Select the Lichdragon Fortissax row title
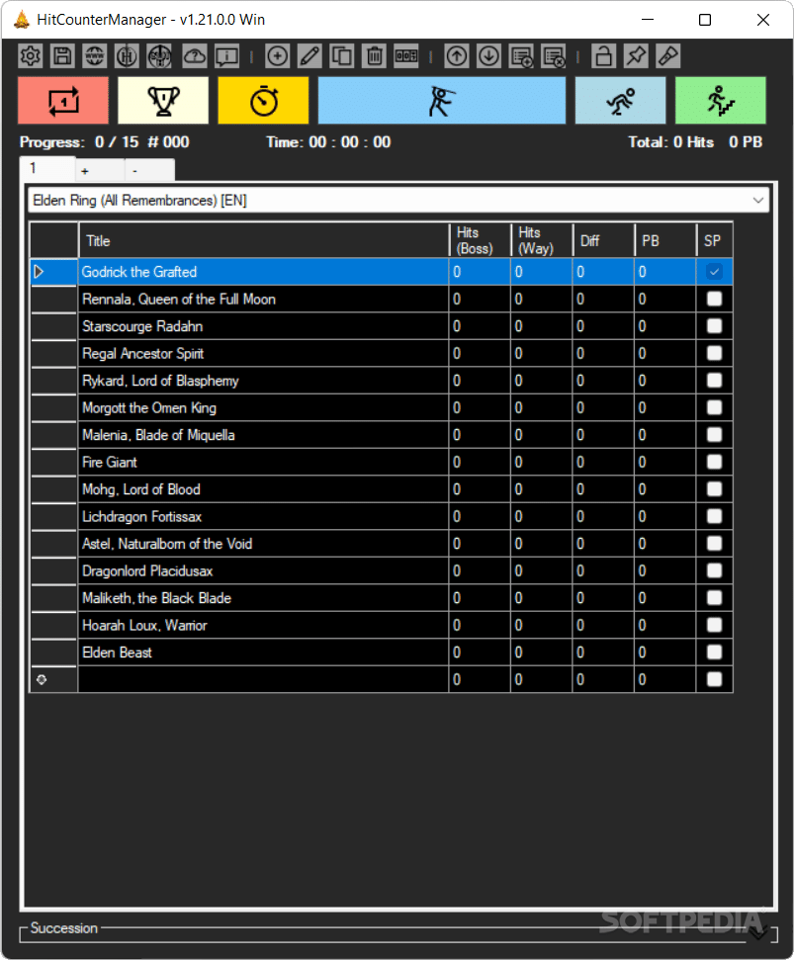The width and height of the screenshot is (794, 960). (264, 517)
